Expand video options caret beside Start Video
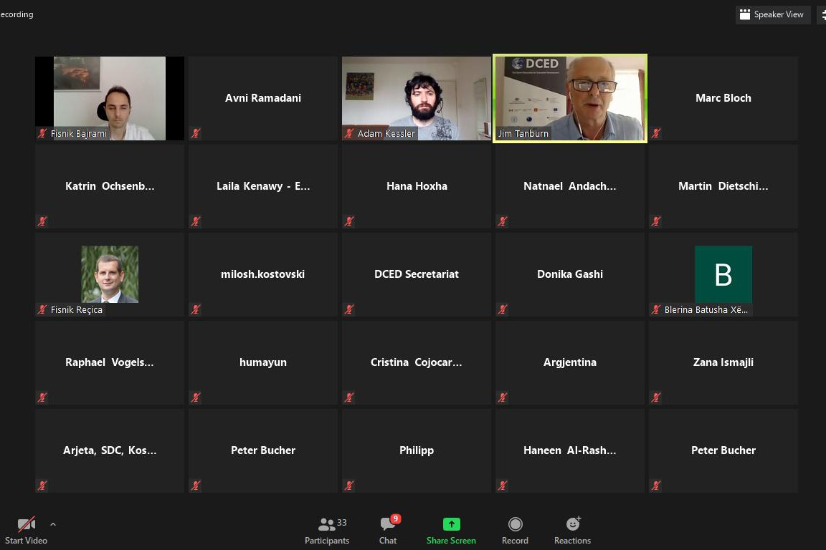This screenshot has height=550, width=826. click(x=52, y=524)
